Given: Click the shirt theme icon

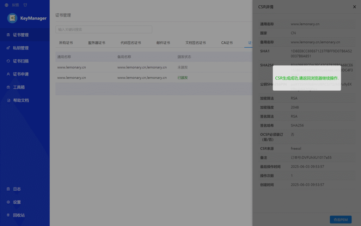Looking at the screenshot, I should [25, 5].
